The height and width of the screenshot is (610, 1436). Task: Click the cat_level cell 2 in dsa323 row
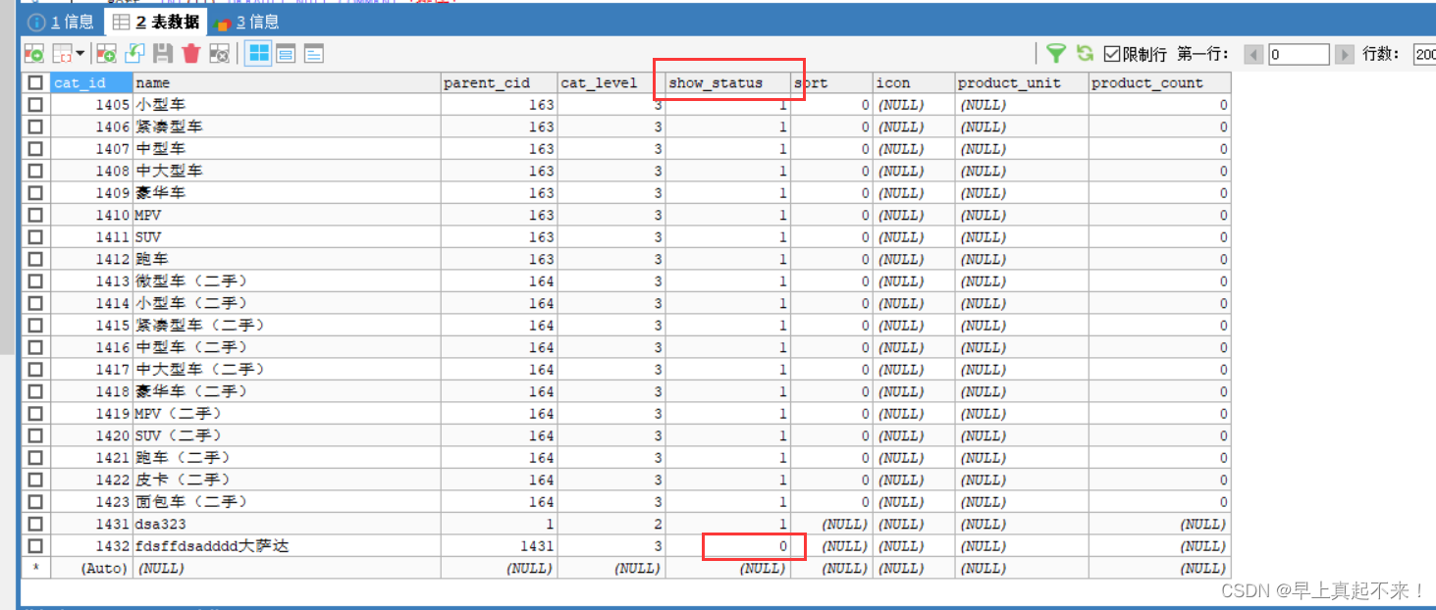(612, 524)
